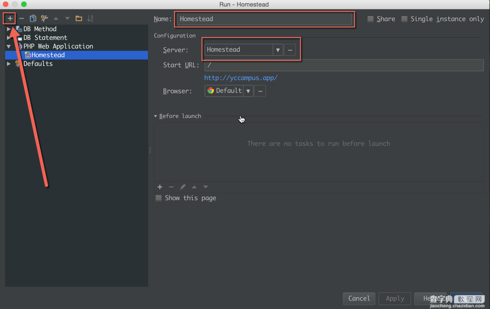490x309 pixels.
Task: Open browser settings with ellipsis button
Action: pyautogui.click(x=260, y=91)
